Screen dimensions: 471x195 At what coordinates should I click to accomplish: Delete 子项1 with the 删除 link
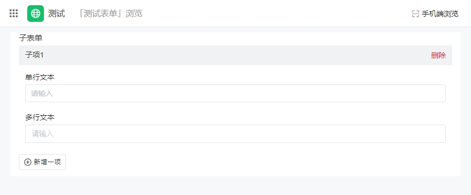click(x=438, y=55)
